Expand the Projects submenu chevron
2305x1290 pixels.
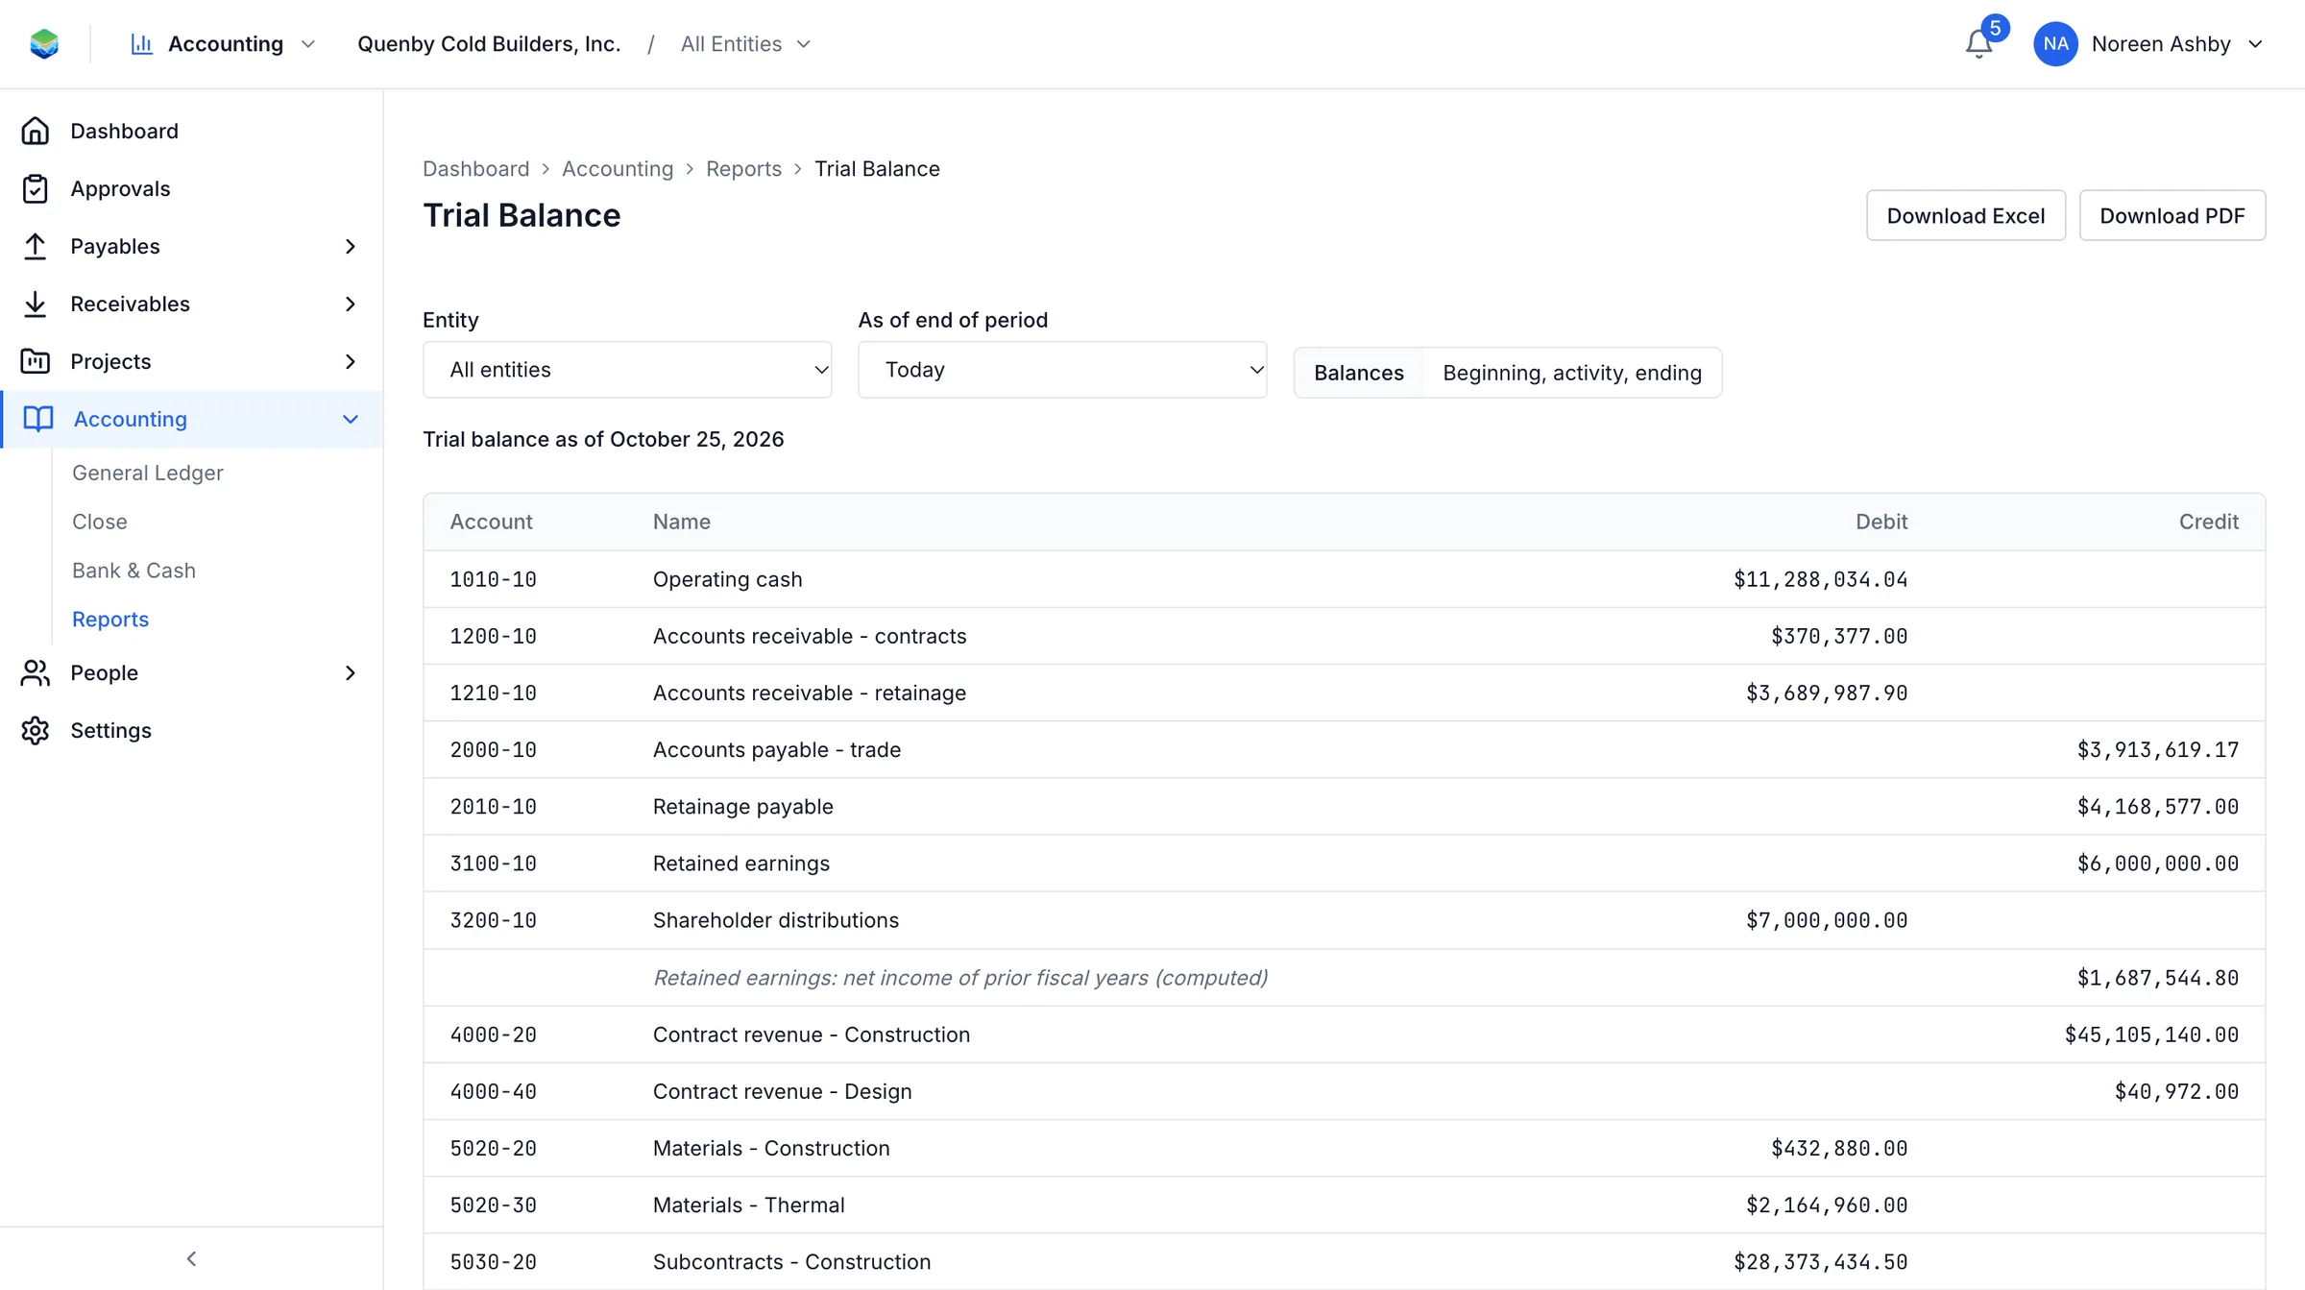pyautogui.click(x=350, y=361)
